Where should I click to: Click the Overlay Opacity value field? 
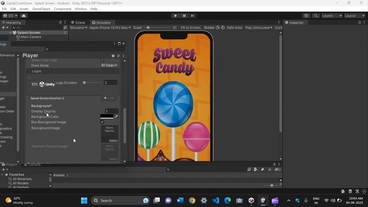tap(112, 111)
